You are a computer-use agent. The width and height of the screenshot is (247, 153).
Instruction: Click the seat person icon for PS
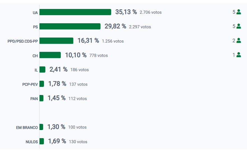pos(239,26)
